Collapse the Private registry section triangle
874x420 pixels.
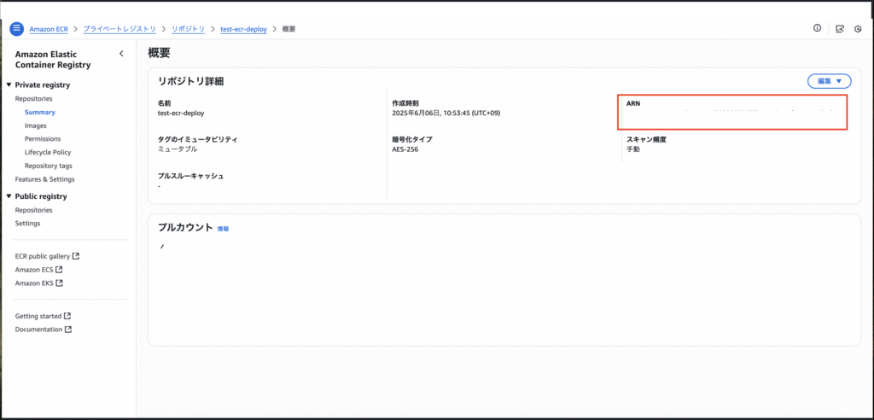coord(9,85)
